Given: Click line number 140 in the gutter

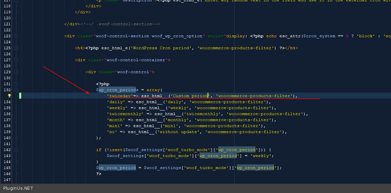Looking at the screenshot, I should pyautogui.click(x=7, y=138).
